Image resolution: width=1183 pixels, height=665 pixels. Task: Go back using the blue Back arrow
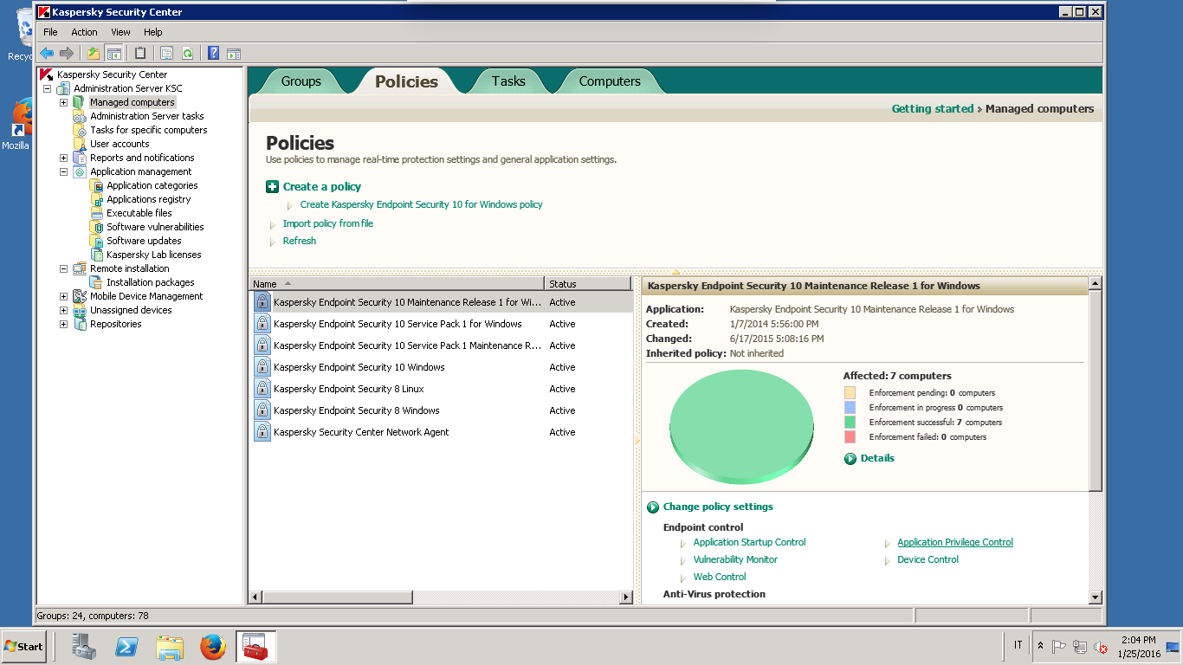47,53
